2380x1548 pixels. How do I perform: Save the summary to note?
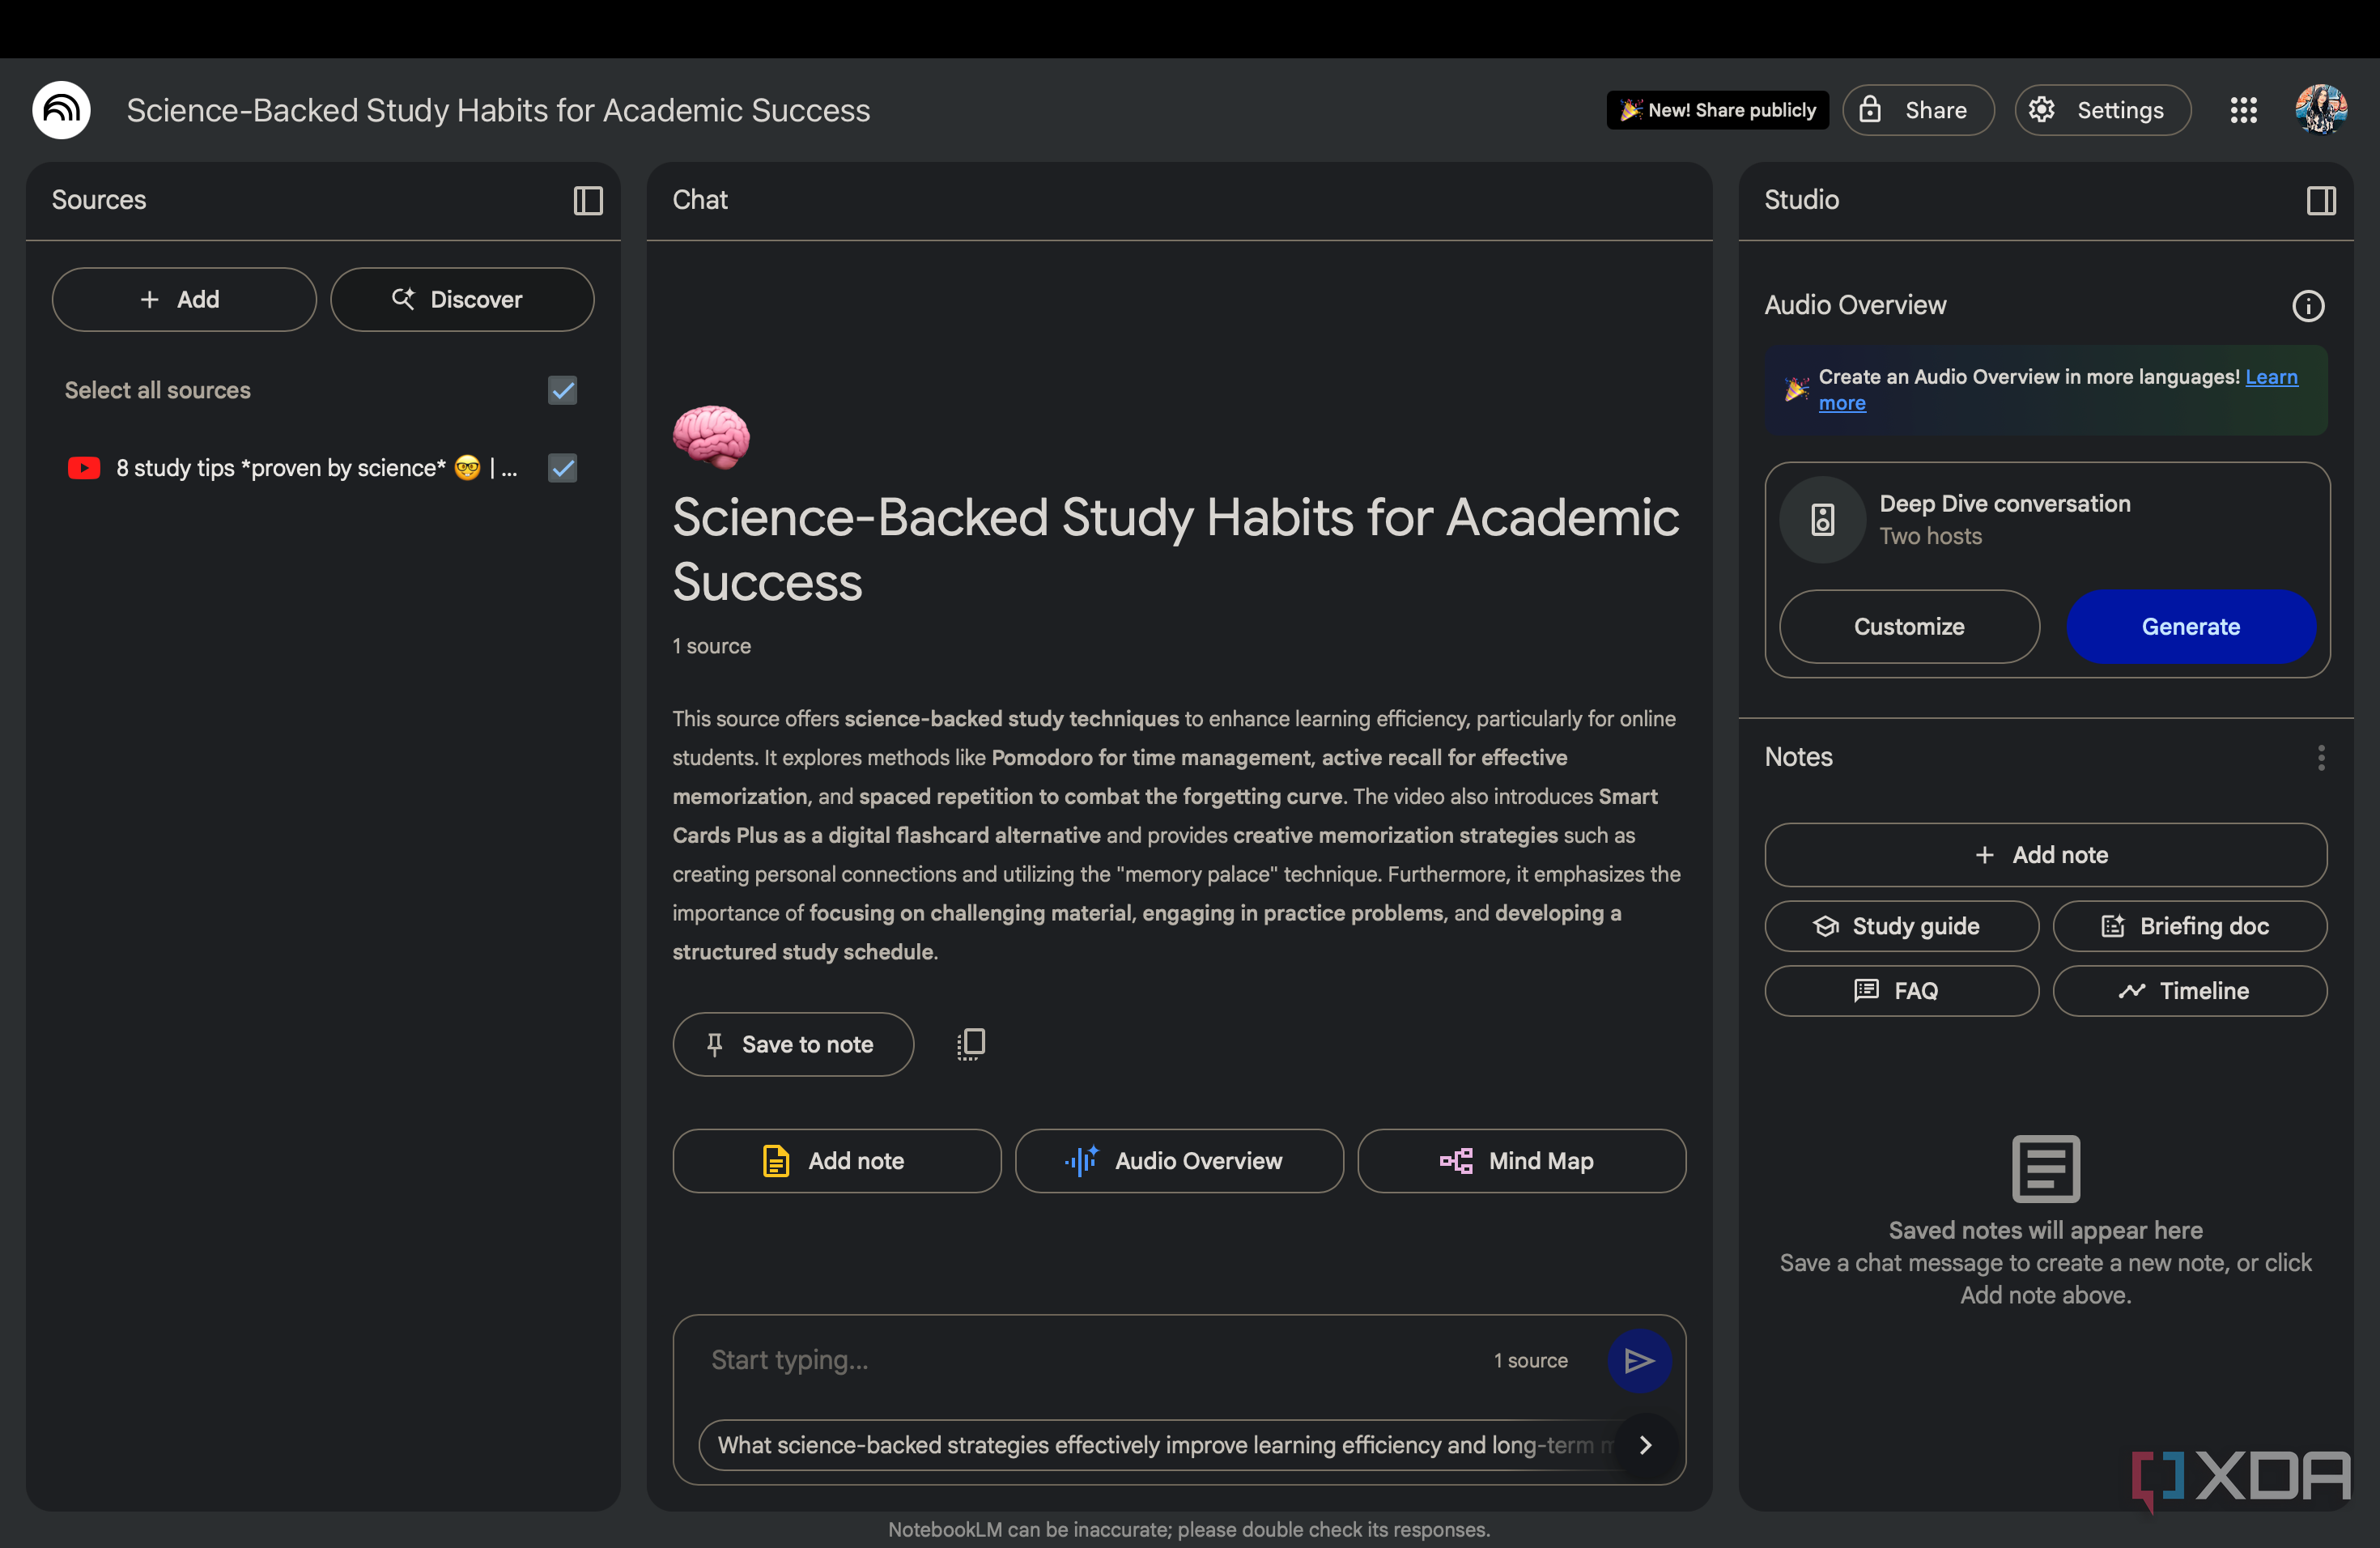[x=793, y=1044]
